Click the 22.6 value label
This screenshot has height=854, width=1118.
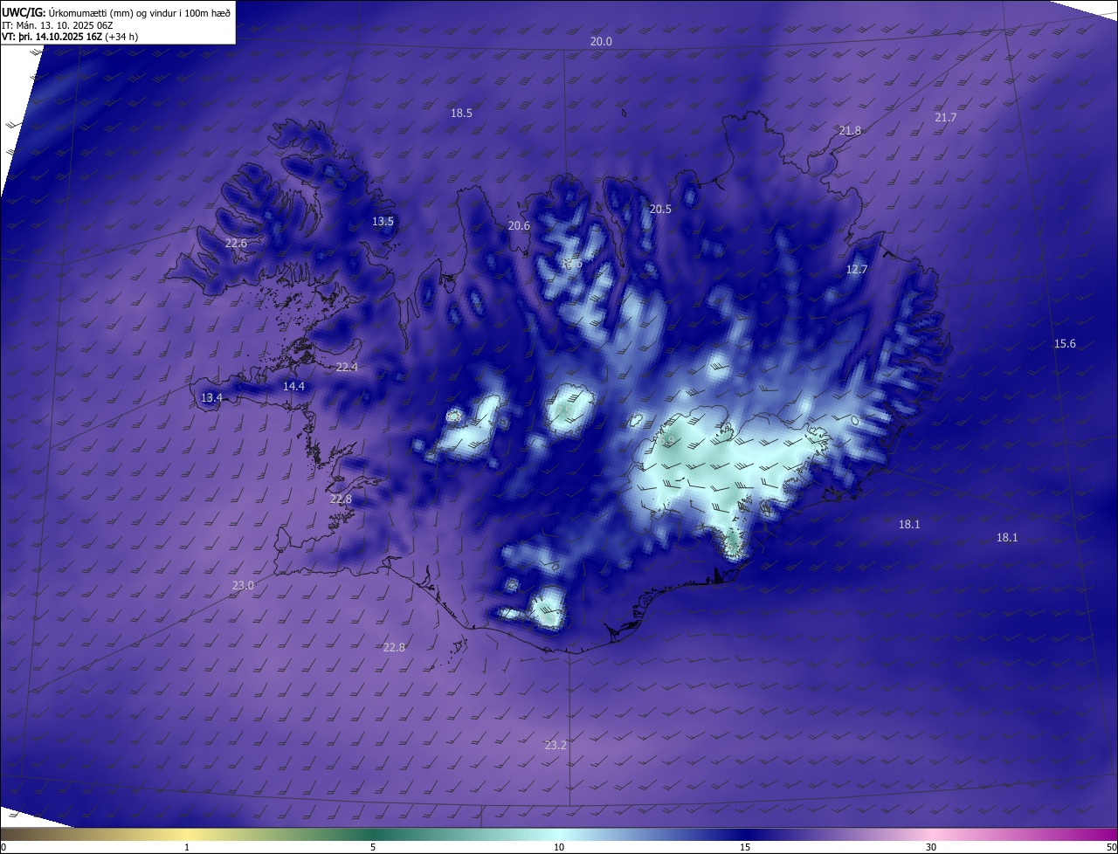[236, 244]
